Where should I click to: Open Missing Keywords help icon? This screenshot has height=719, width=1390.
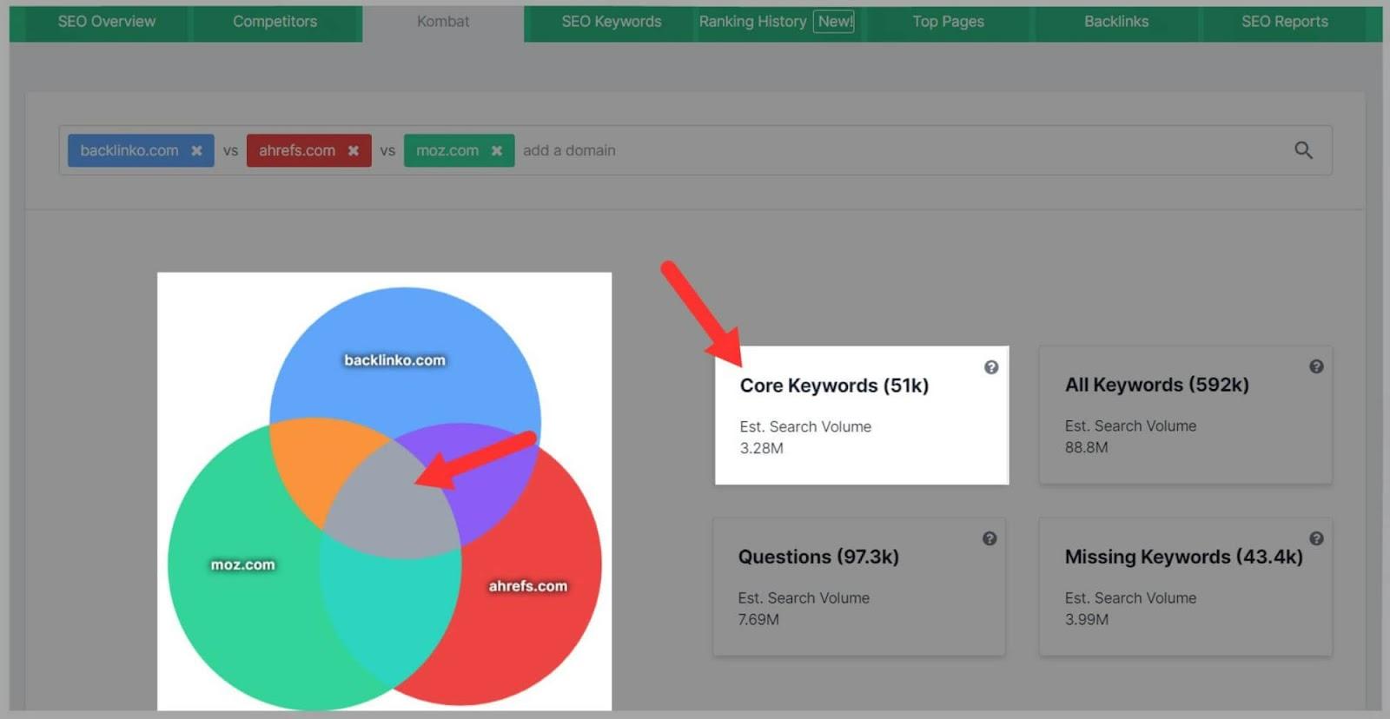tap(1316, 538)
